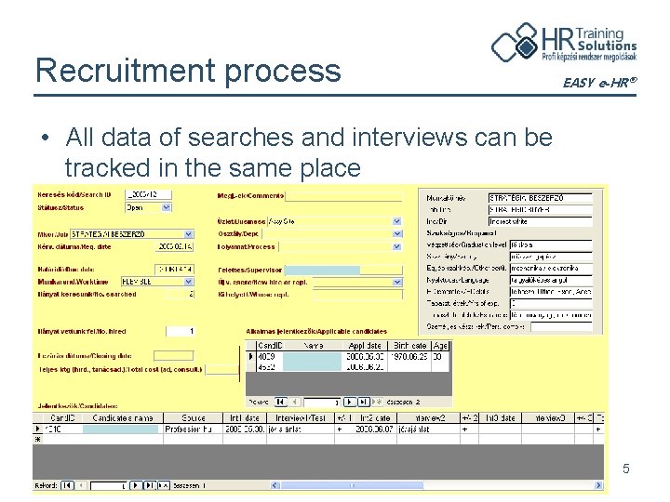Click the Birth date column header
670x502 pixels.
click(x=409, y=346)
